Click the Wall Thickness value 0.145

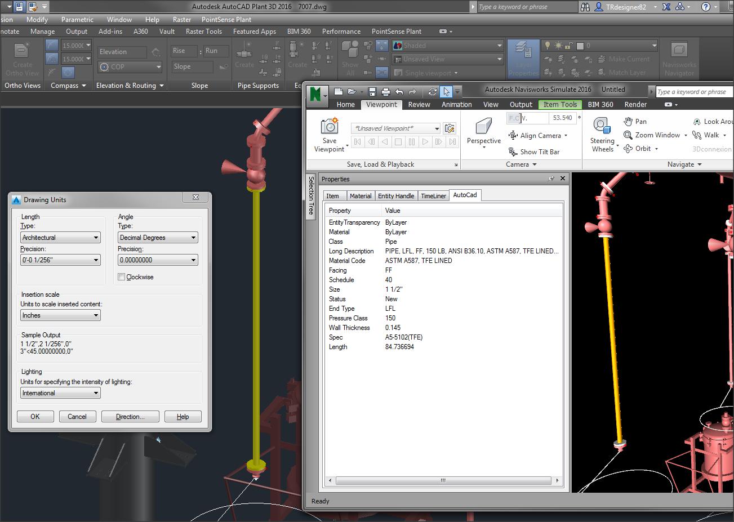(x=393, y=328)
